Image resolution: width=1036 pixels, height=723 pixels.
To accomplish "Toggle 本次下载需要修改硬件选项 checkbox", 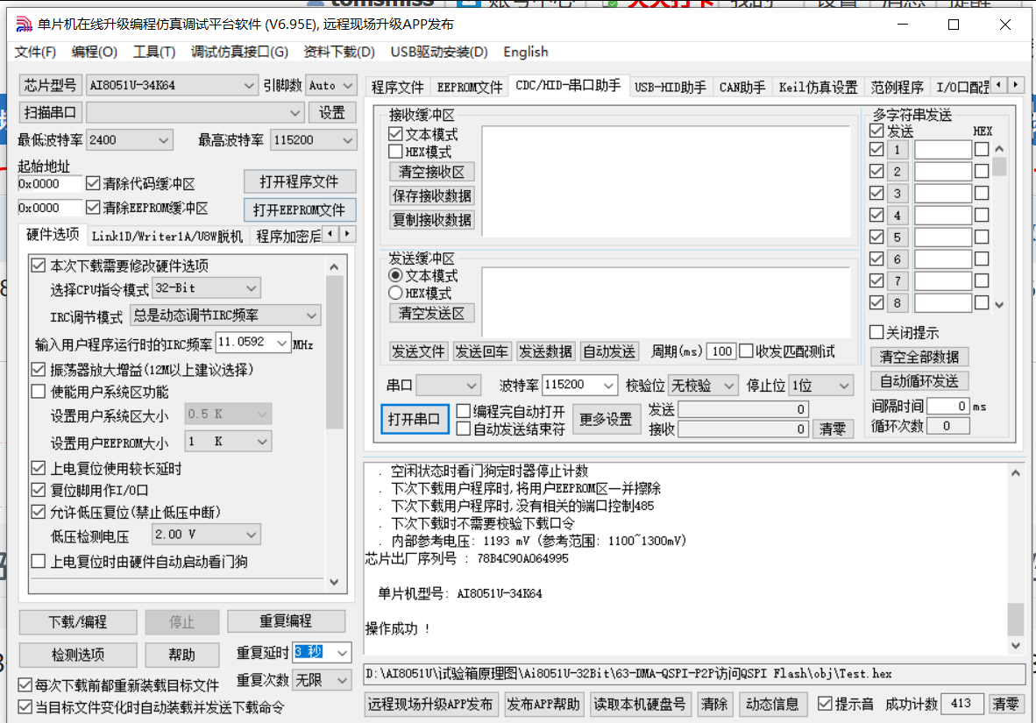I will [x=39, y=266].
